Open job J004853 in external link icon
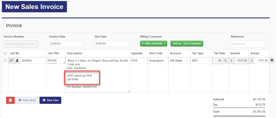The width and height of the screenshot is (276, 118). click(11, 61)
